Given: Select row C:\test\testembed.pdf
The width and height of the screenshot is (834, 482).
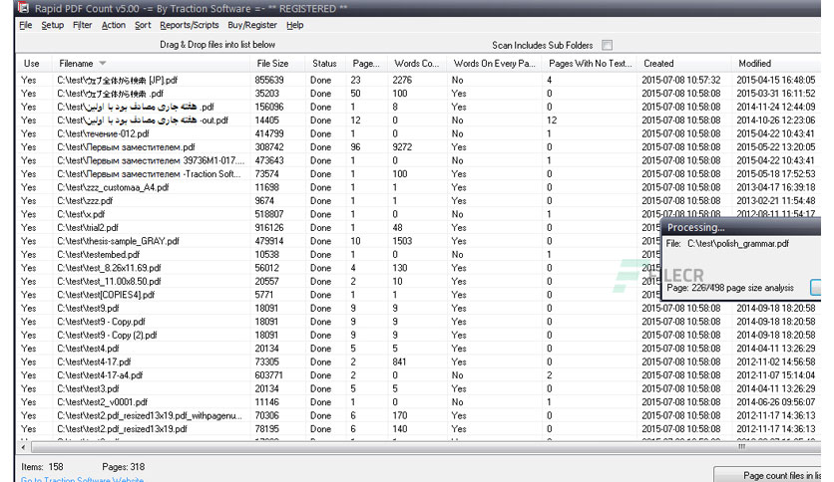Looking at the screenshot, I should pos(338,254).
